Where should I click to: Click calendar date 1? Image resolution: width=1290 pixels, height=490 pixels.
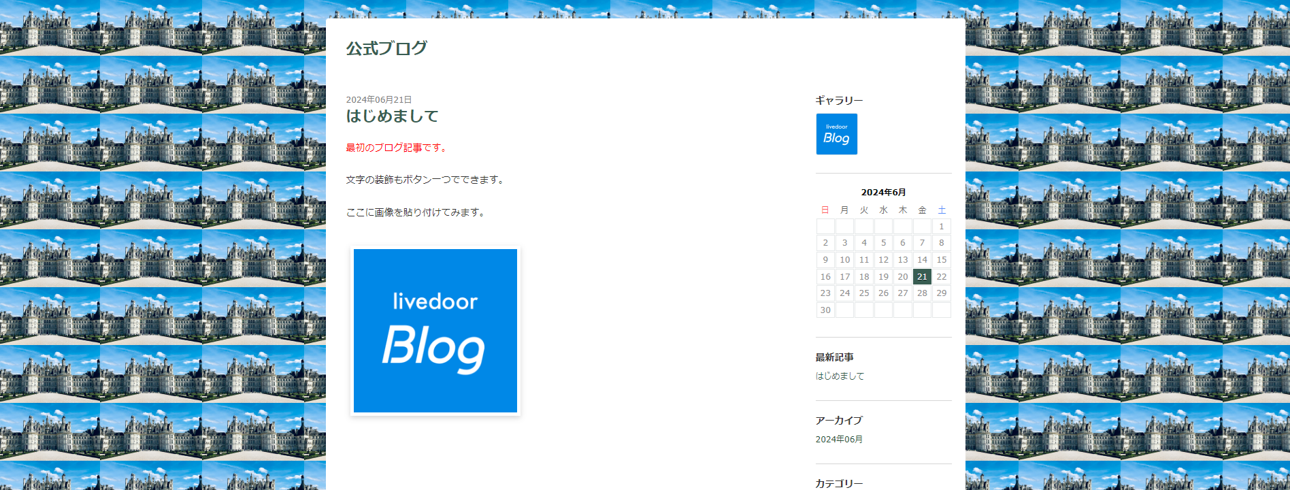(x=942, y=226)
